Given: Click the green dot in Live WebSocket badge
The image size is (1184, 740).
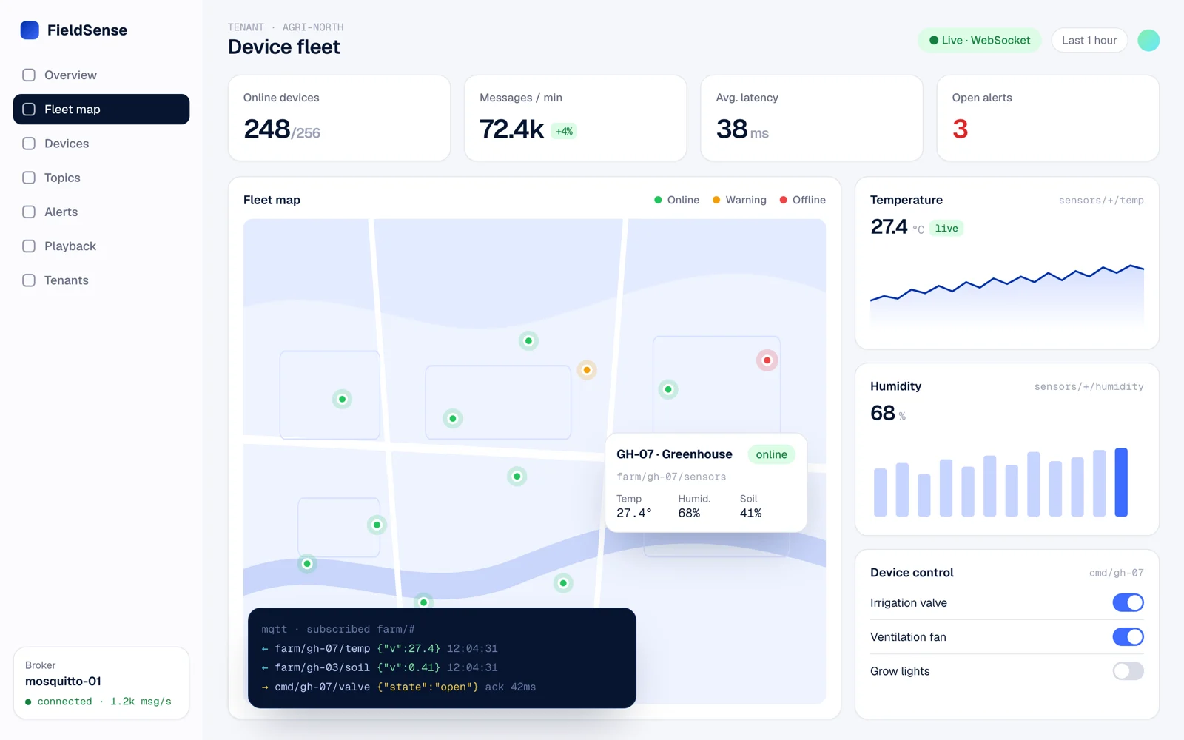Looking at the screenshot, I should [934, 41].
